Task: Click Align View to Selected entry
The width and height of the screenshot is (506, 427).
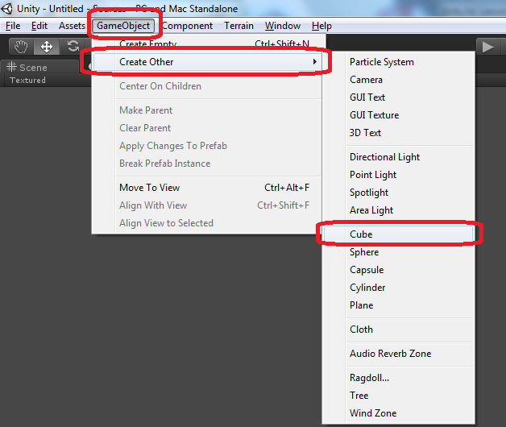Action: click(x=208, y=223)
